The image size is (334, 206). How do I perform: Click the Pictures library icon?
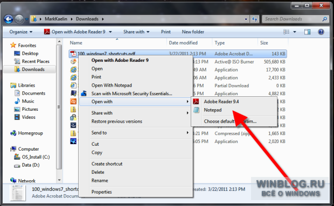tap(17, 109)
